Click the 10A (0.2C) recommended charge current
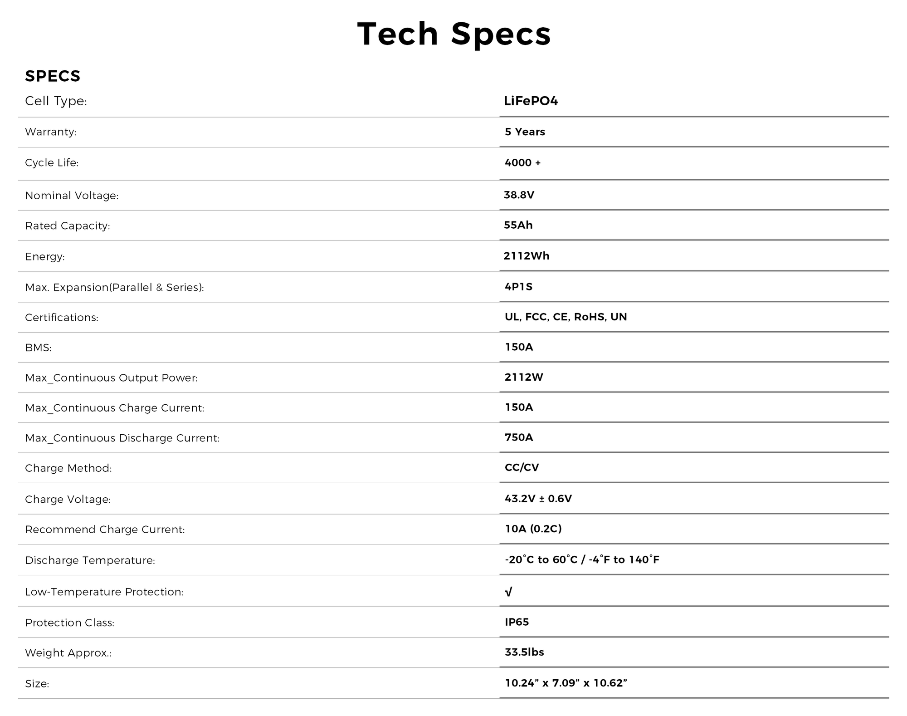 533,529
